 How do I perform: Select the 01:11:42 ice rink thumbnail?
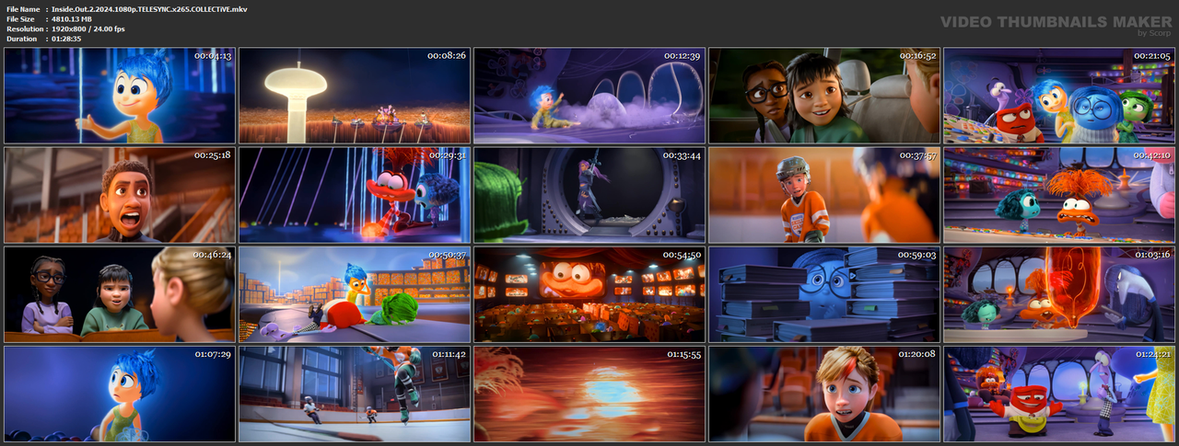click(355, 394)
